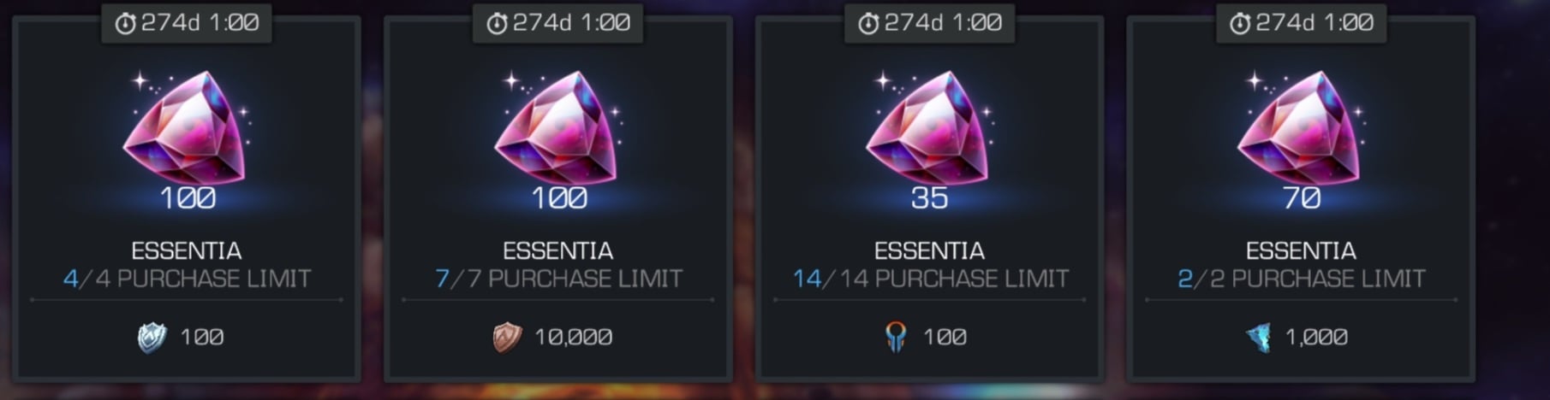Image resolution: width=1550 pixels, height=400 pixels.
Task: Tap the 2/2 purchase limit label
Action: coord(1302,279)
